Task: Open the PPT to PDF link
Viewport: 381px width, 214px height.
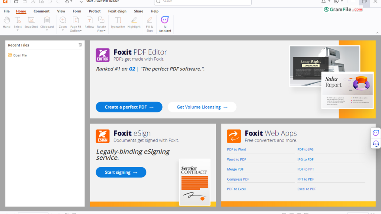Action: click(x=306, y=179)
